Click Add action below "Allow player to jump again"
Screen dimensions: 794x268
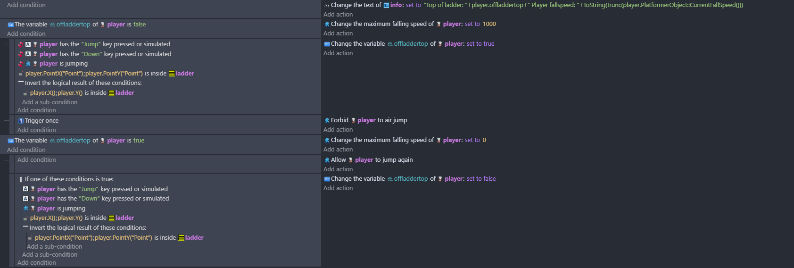(x=338, y=169)
